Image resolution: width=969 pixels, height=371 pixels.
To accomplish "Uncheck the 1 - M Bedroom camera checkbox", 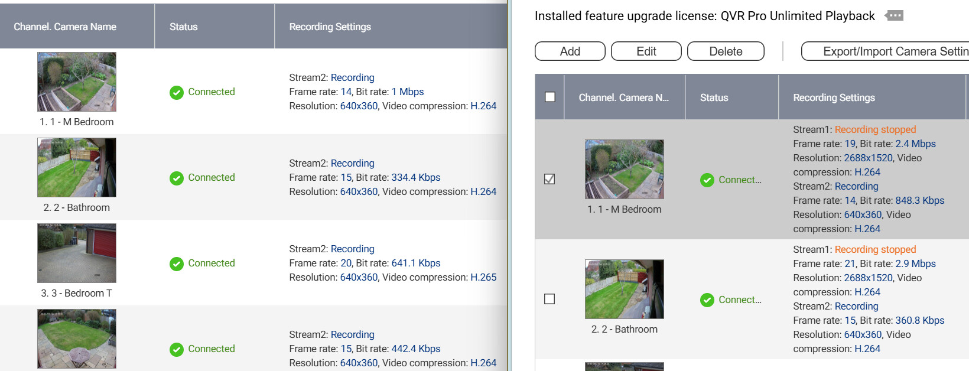I will coord(549,179).
